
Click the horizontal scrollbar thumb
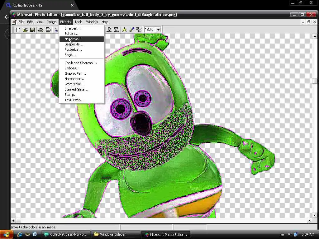18,220
